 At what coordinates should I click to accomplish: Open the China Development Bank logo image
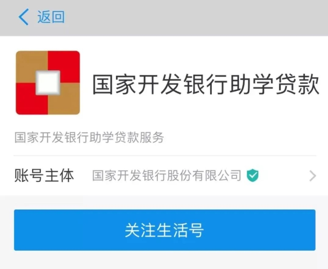[48, 83]
